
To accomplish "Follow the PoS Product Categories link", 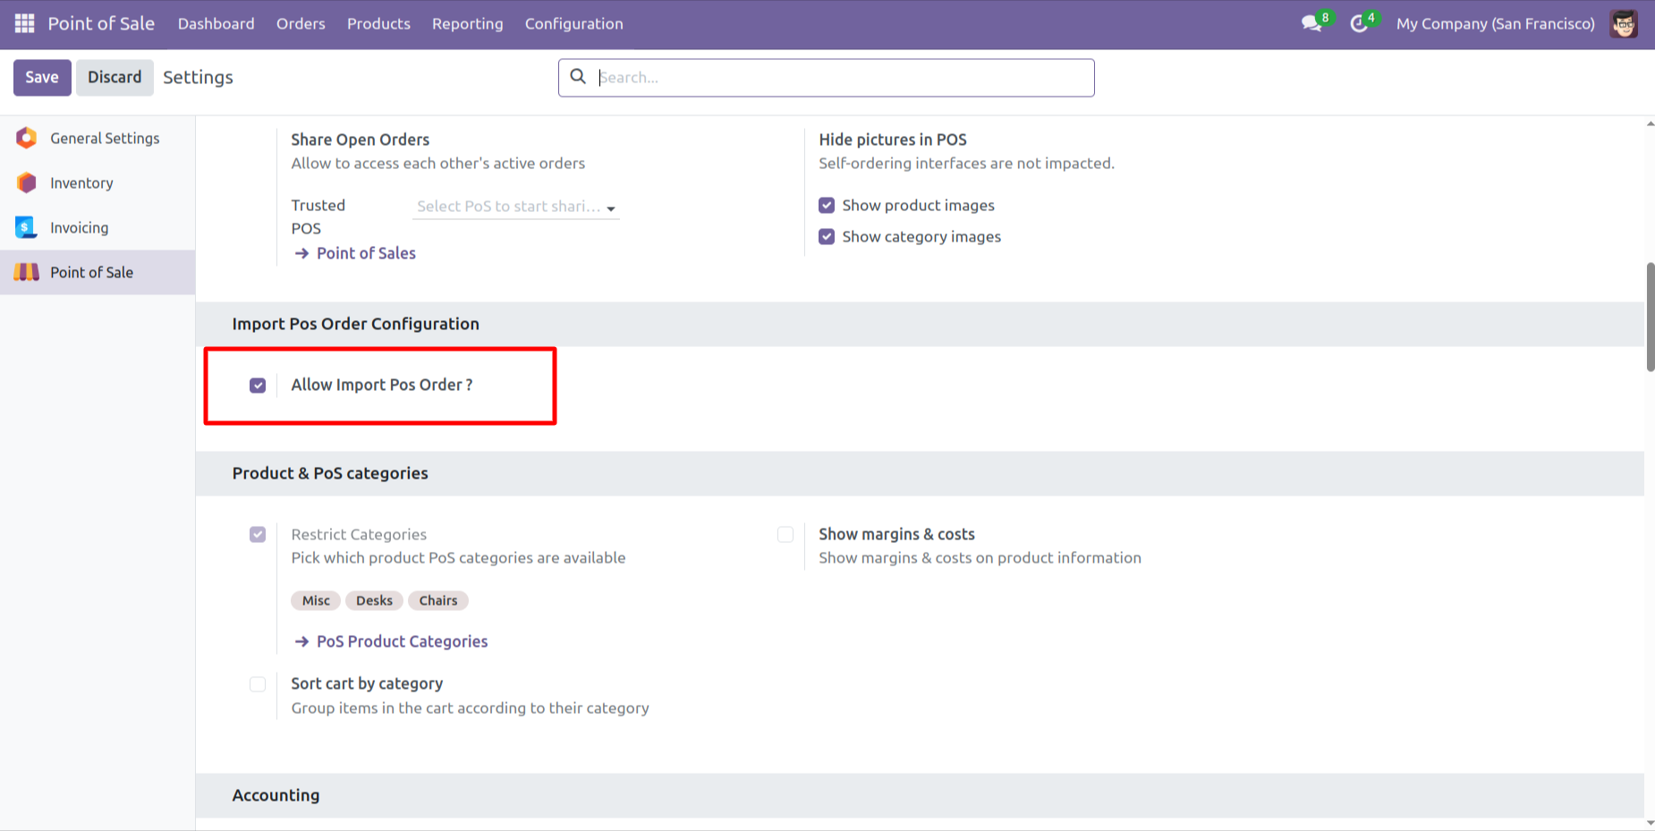I will point(402,641).
